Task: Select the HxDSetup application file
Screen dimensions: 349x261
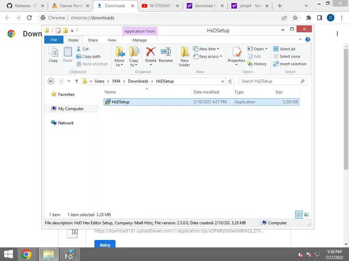Action: pos(201,102)
